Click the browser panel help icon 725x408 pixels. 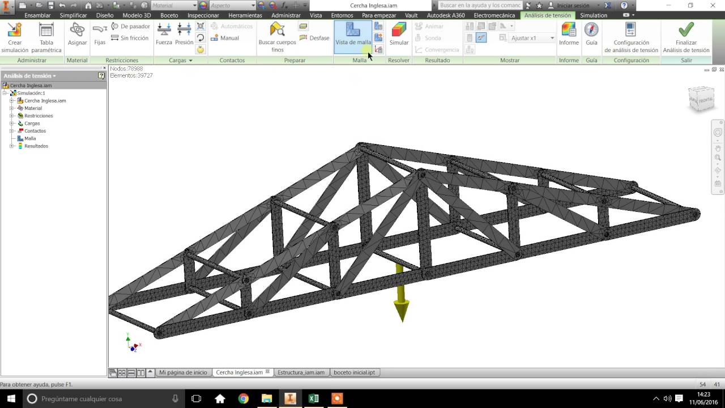tap(101, 75)
